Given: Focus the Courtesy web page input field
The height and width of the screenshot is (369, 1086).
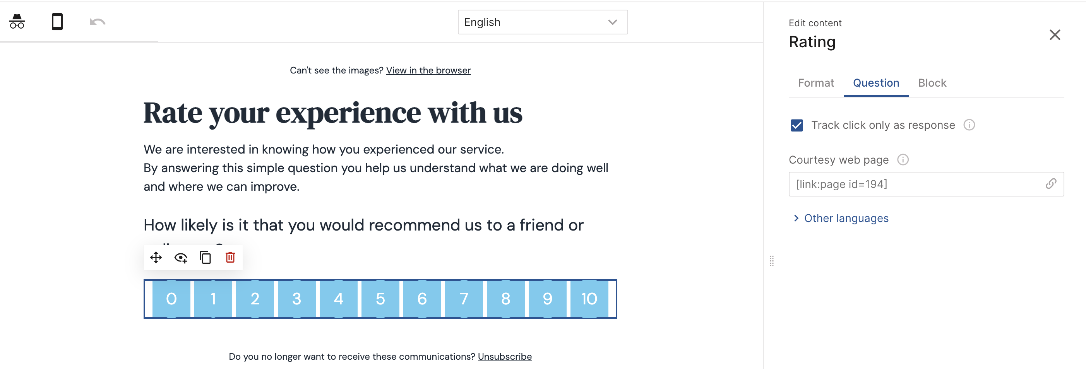Looking at the screenshot, I should [x=926, y=184].
